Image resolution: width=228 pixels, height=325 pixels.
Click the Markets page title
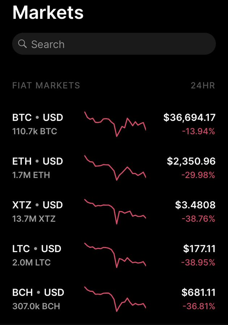click(48, 13)
